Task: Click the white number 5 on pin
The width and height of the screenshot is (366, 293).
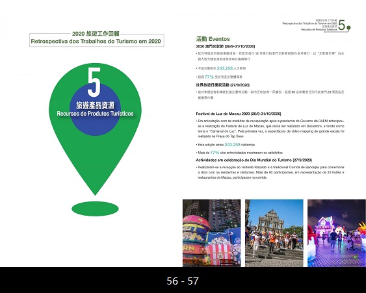Action: click(x=94, y=82)
